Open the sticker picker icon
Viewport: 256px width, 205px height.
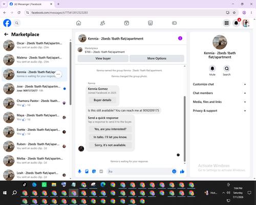(x=94, y=171)
